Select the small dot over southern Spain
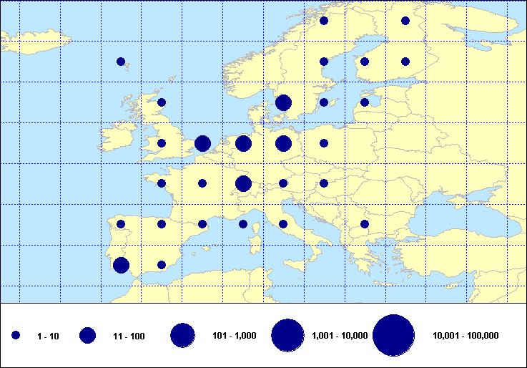 (162, 265)
